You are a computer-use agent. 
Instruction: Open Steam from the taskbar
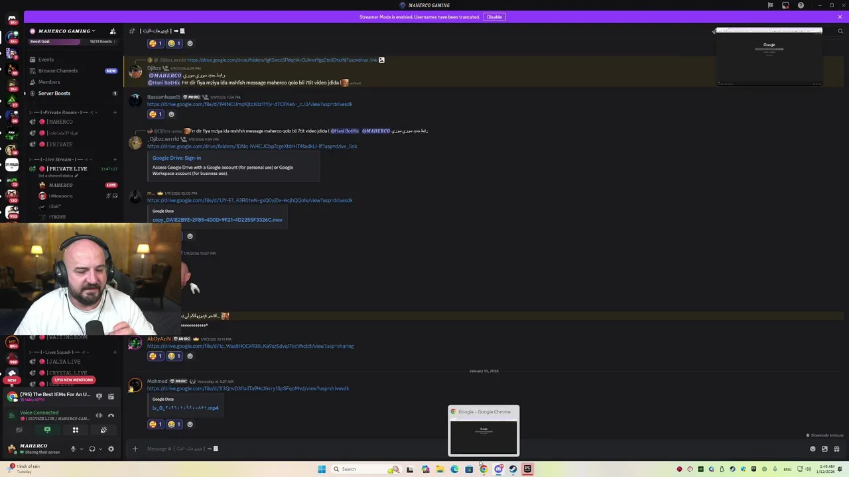point(513,469)
